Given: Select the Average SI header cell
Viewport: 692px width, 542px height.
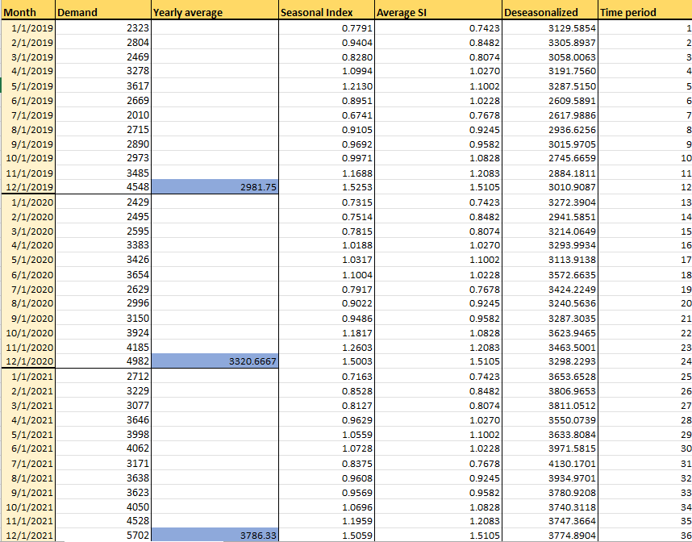Looking at the screenshot, I should click(x=436, y=12).
